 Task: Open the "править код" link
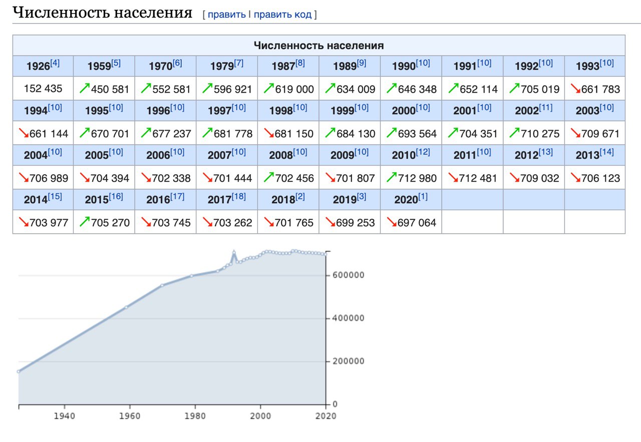282,15
